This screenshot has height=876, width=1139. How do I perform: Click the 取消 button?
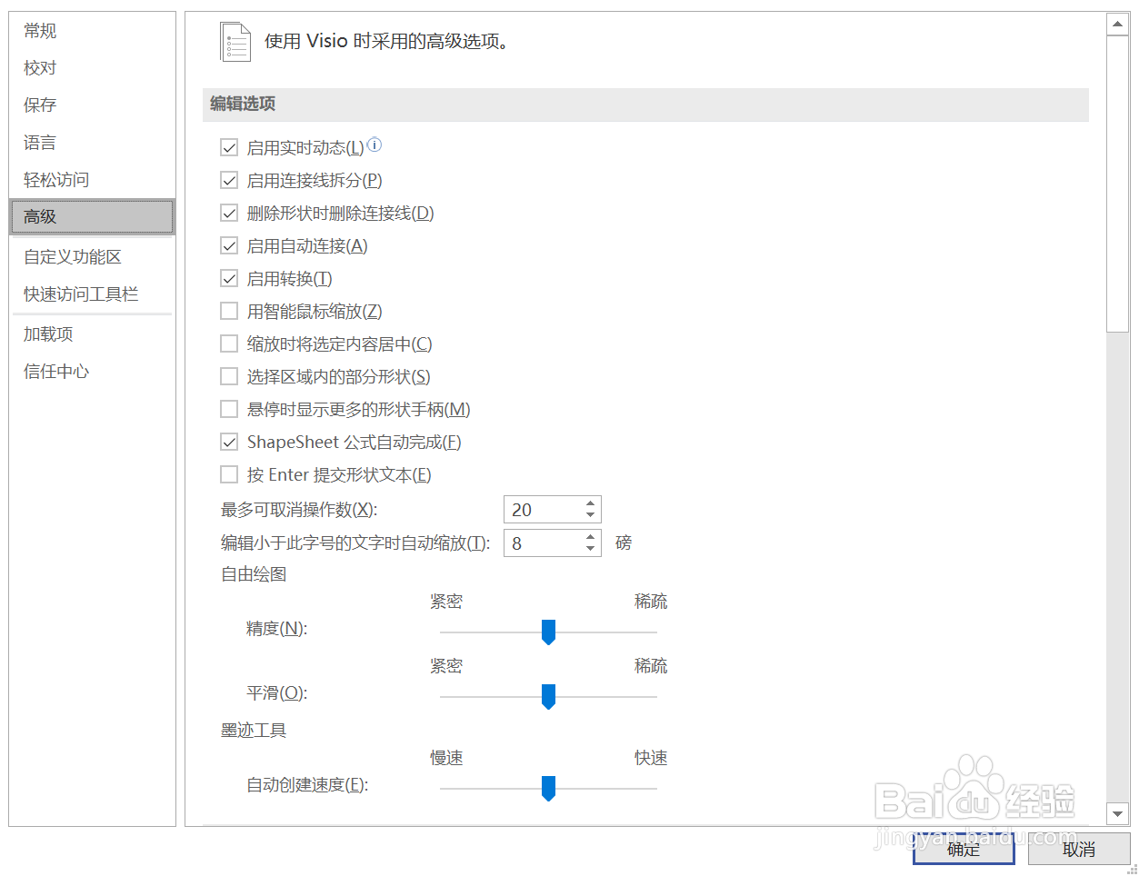click(1079, 849)
